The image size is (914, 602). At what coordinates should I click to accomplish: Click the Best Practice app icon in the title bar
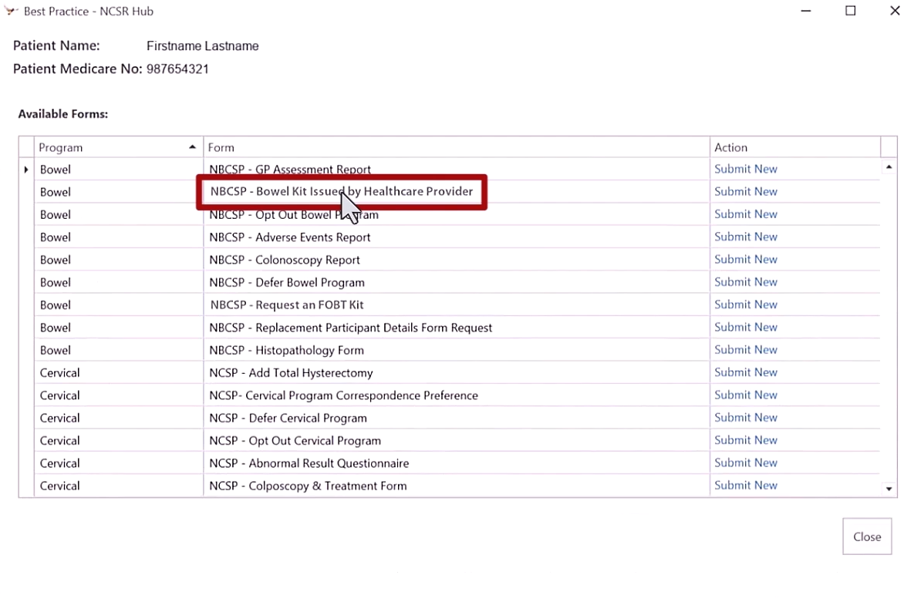tap(11, 11)
